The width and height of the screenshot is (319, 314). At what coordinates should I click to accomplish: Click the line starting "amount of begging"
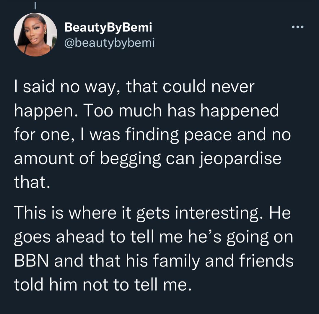tap(147, 158)
